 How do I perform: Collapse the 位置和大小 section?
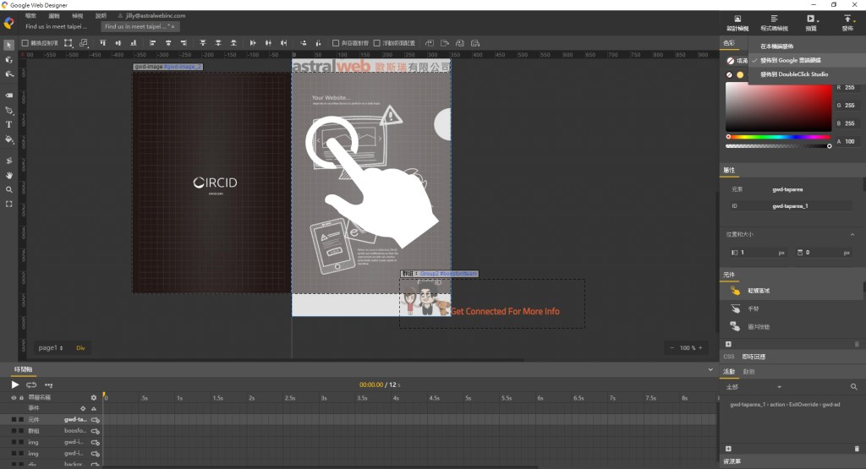(852, 234)
